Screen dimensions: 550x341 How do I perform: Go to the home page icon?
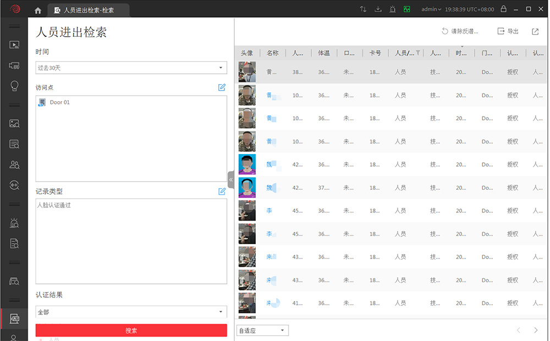click(x=38, y=10)
